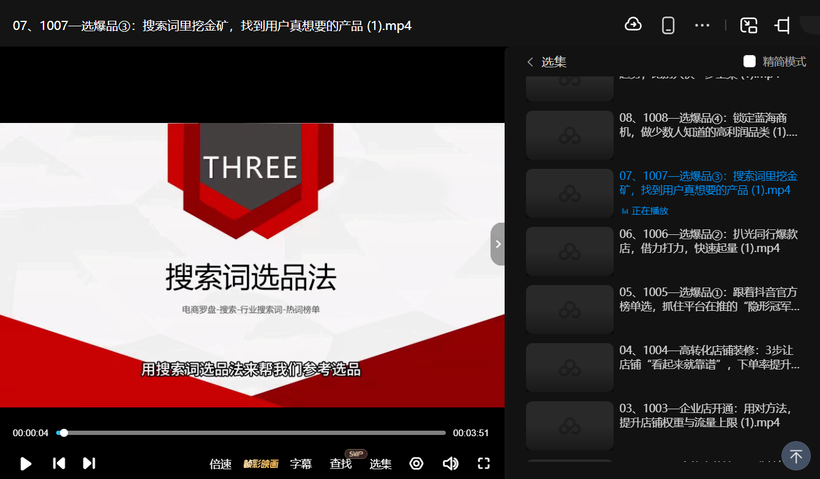Click the video progress bar
820x479 pixels.
(x=251, y=433)
